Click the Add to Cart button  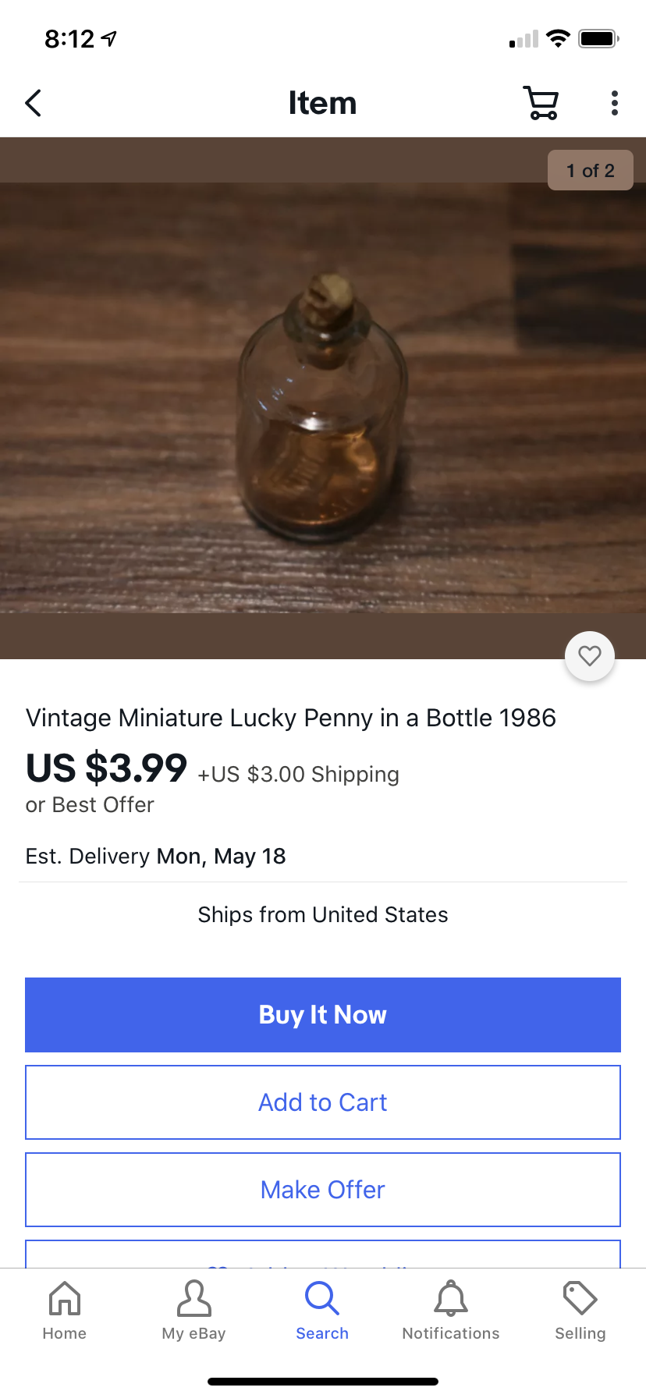point(323,1102)
